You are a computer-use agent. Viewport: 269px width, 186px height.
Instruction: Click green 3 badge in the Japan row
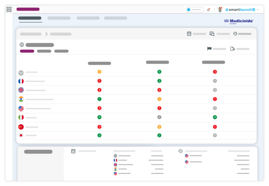99,135
